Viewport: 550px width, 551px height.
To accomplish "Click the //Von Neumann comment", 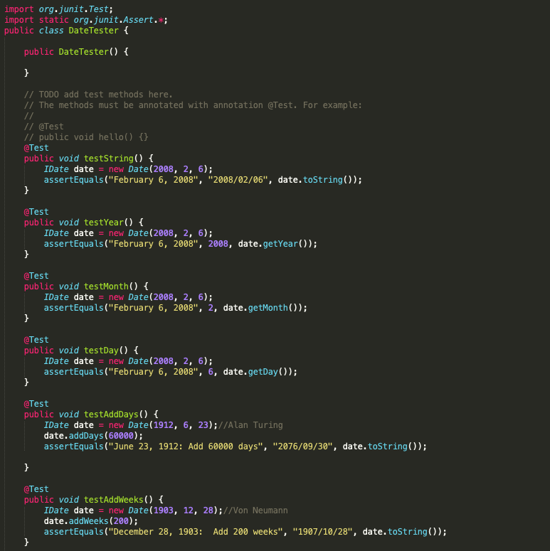I will tap(255, 510).
